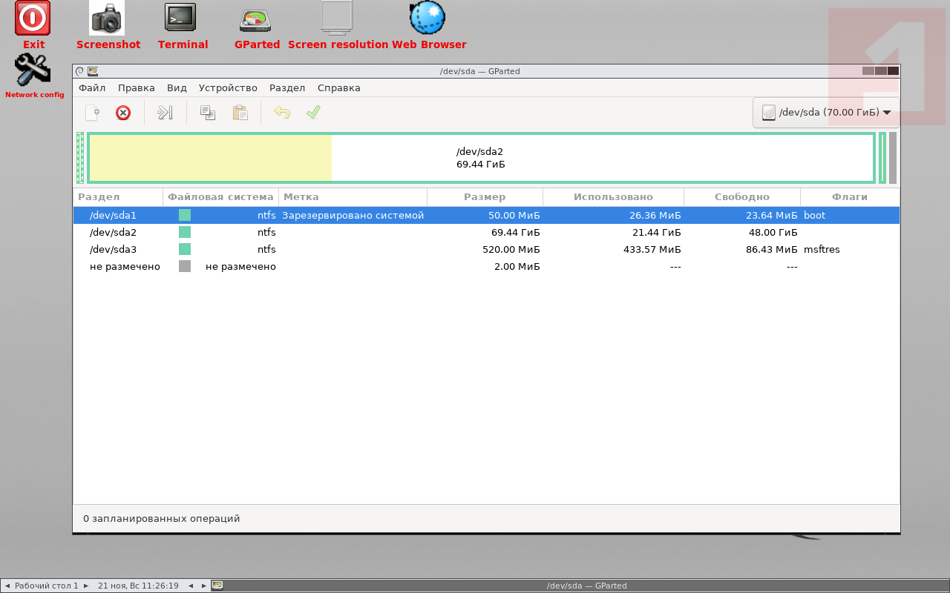This screenshot has width=950, height=593.
Task: Open the Раздел menu
Action: (287, 87)
